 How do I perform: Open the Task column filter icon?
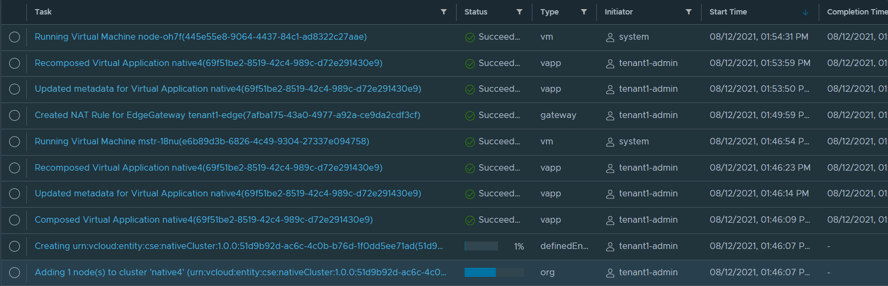[444, 12]
